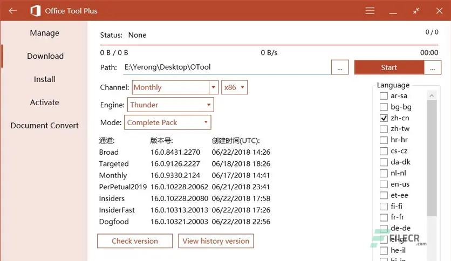Open the x86 architecture dropdown
Viewport: 451px width, 261px height.
tap(235, 87)
